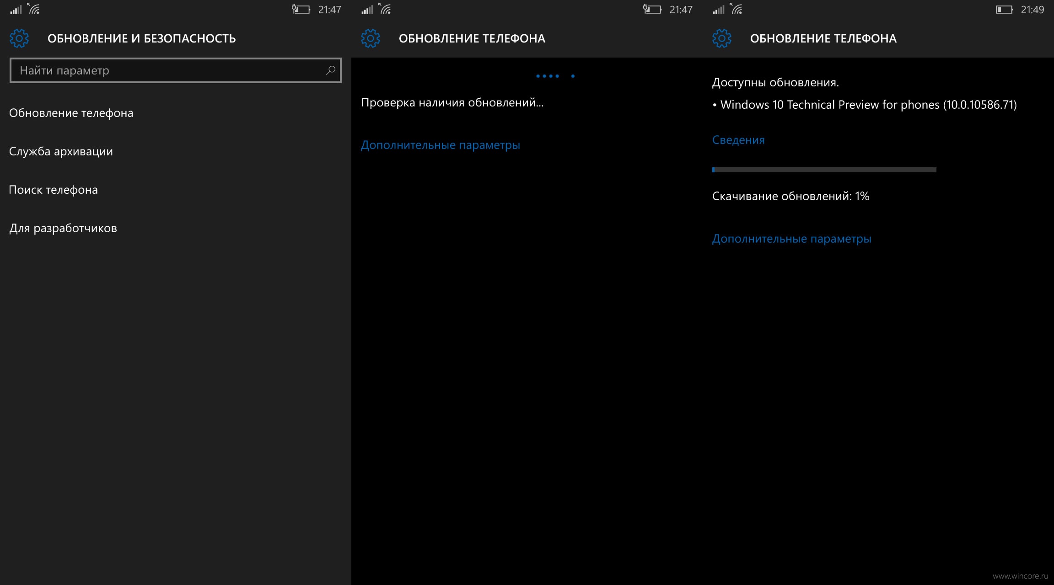This screenshot has height=585, width=1054.
Task: Tap the Wi-Fi icon in the middle screen's status bar
Action: pyautogui.click(x=385, y=9)
